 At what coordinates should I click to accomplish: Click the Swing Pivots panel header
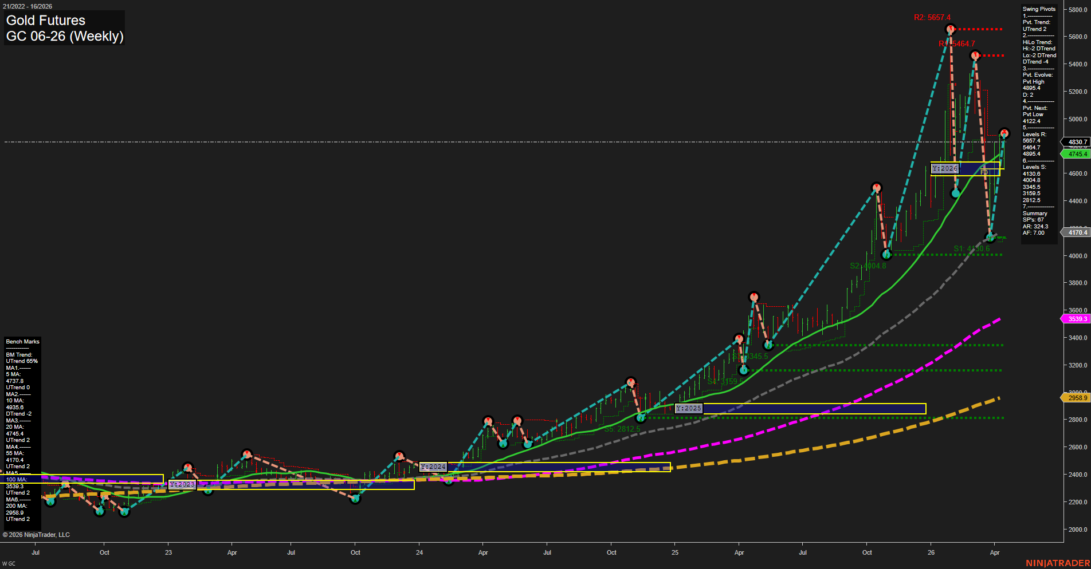(x=1038, y=9)
